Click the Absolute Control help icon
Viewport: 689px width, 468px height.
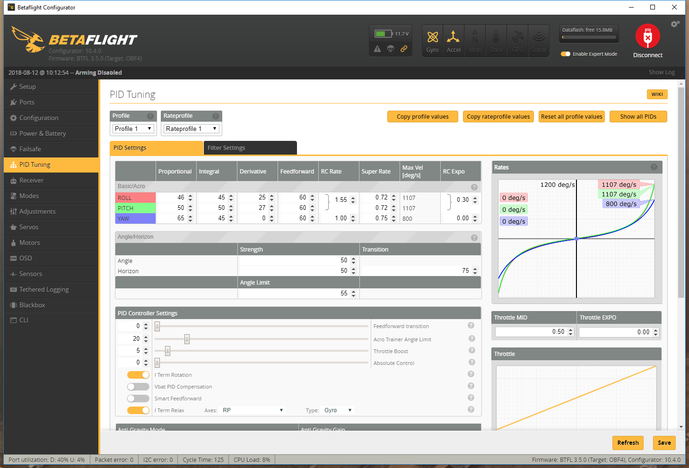471,362
